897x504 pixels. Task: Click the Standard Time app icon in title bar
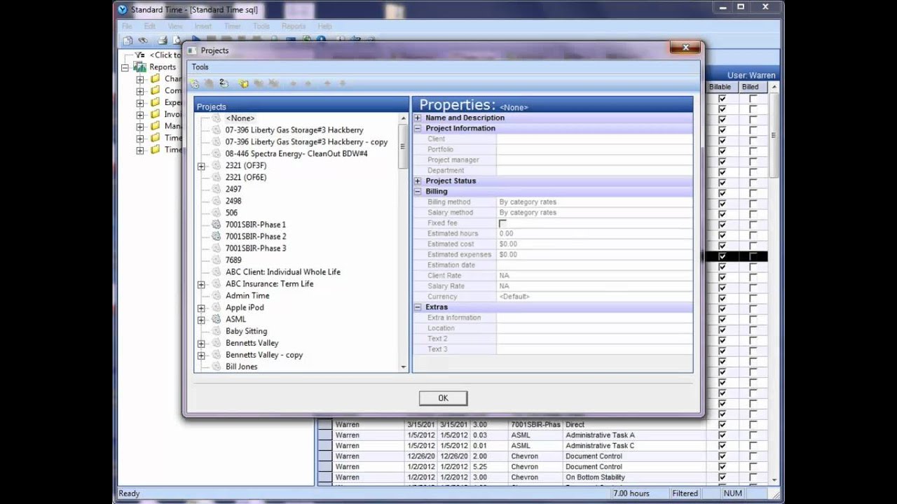tap(123, 9)
